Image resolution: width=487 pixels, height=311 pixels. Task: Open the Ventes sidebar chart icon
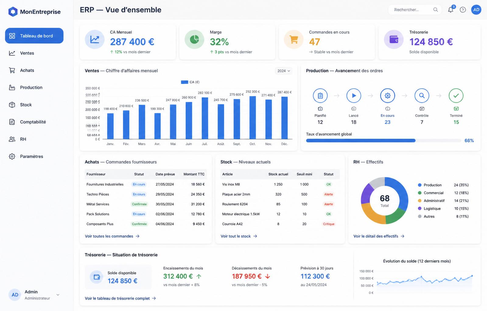tap(12, 53)
